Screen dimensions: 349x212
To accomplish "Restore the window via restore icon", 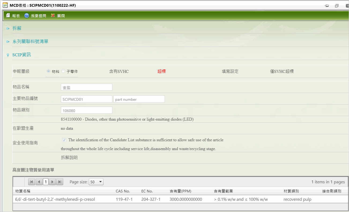I will click(x=337, y=6).
